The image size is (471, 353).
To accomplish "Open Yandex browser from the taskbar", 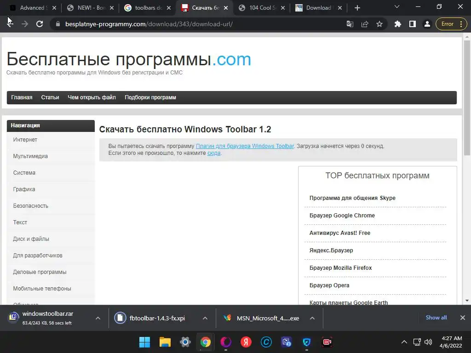I will [x=246, y=342].
